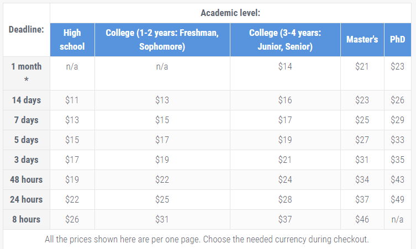
Task: Click the Academic level heading
Action: [x=230, y=13]
